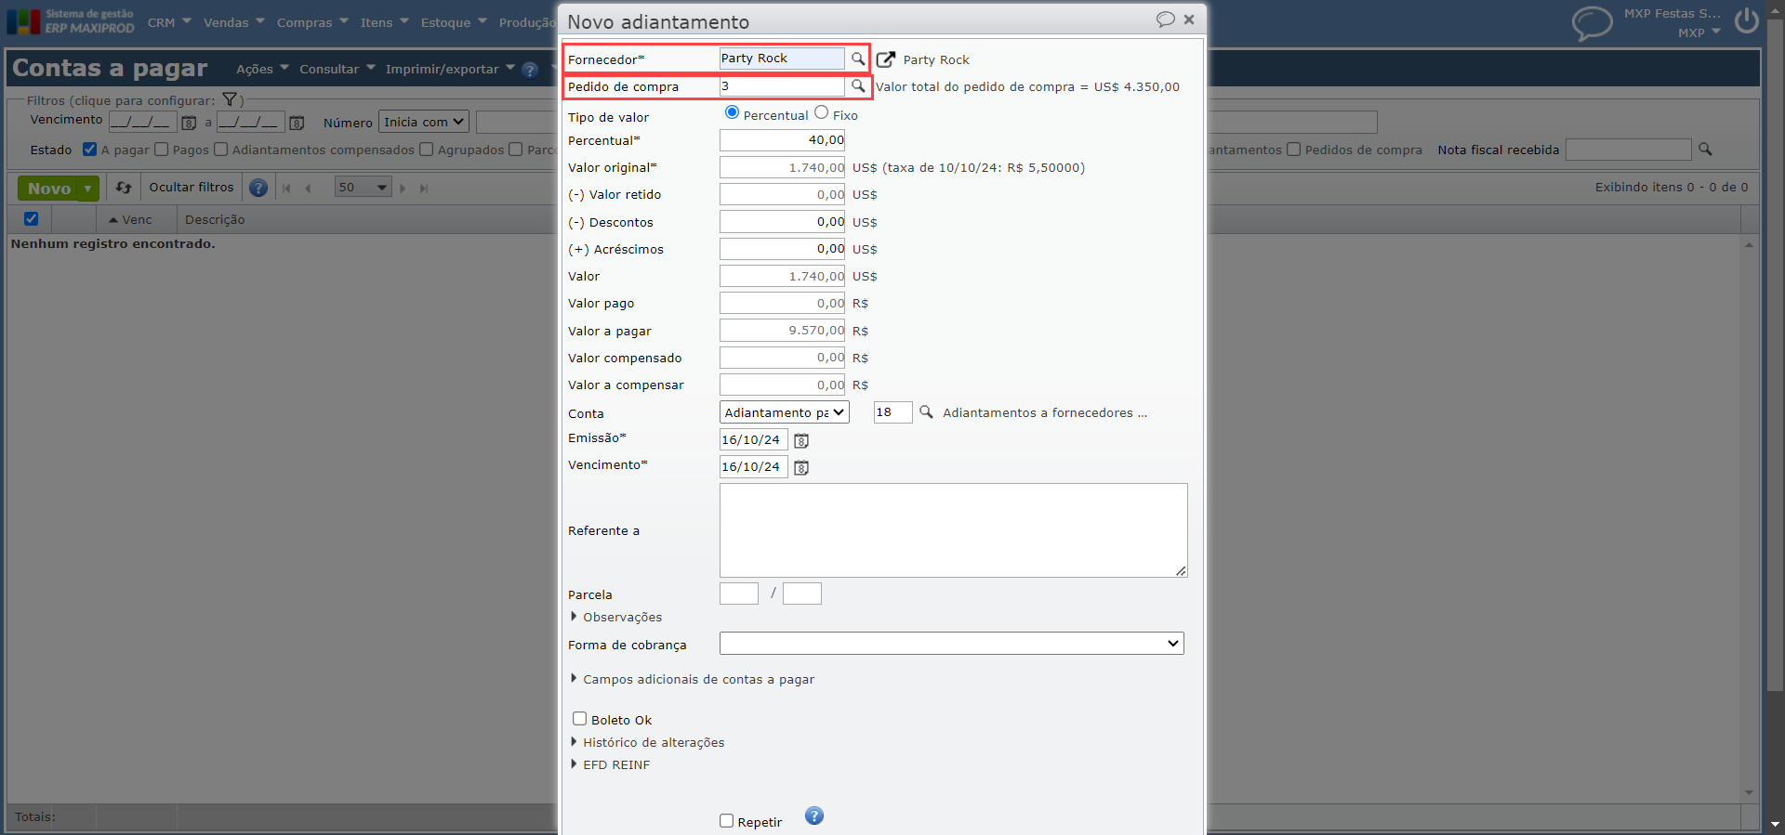Go to previous page arrow

point(308,189)
